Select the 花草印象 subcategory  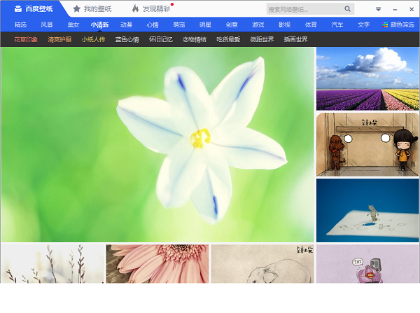click(x=26, y=40)
